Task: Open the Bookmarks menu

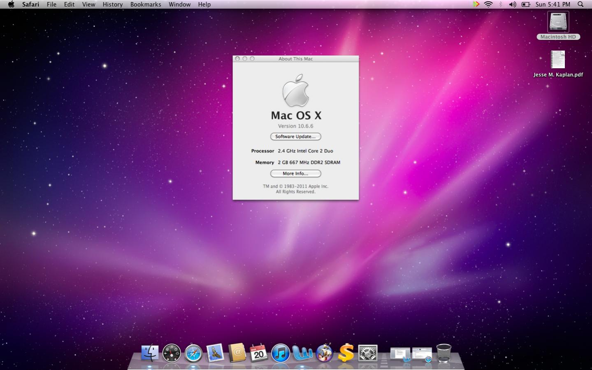Action: click(x=146, y=4)
